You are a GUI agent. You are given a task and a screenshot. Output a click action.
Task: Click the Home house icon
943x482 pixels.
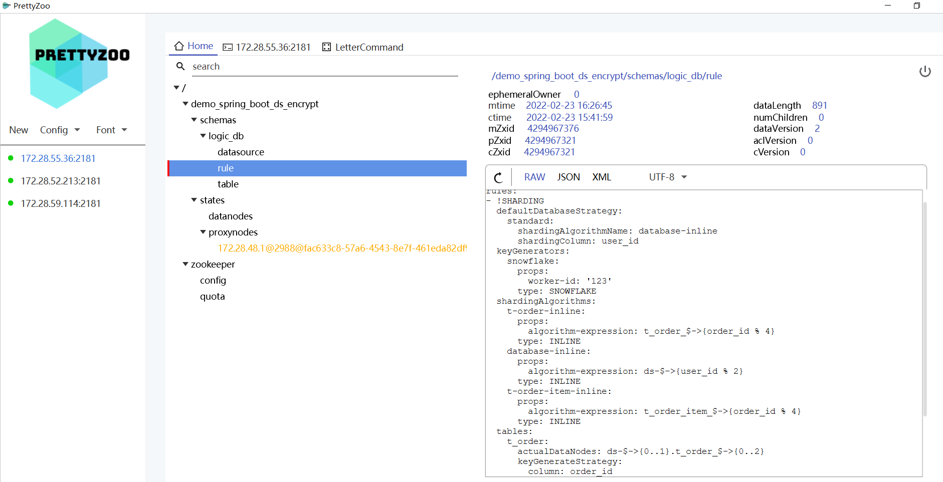coord(179,46)
